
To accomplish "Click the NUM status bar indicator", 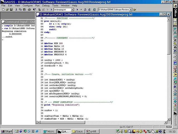I will (169, 127).
